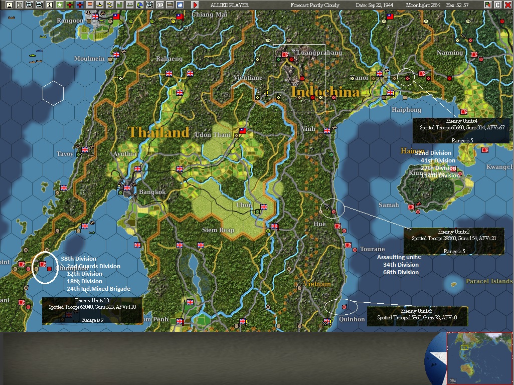Select Japanese unit flag near Nanning
Viewport: 514px width, 385px height.
click(x=474, y=55)
